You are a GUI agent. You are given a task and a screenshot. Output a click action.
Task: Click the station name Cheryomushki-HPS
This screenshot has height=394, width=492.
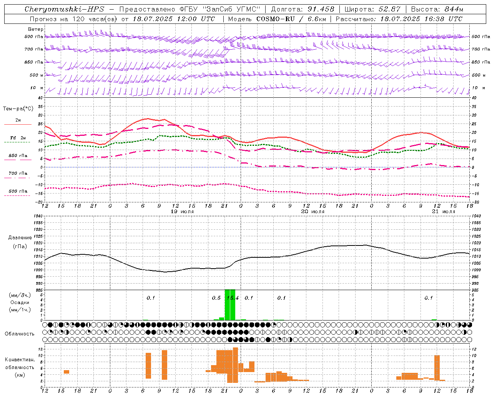pos(64,9)
